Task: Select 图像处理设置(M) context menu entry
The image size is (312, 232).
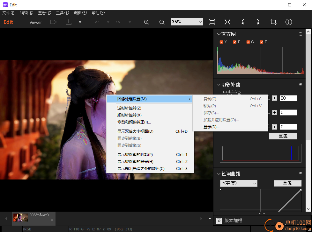Action: coord(150,99)
